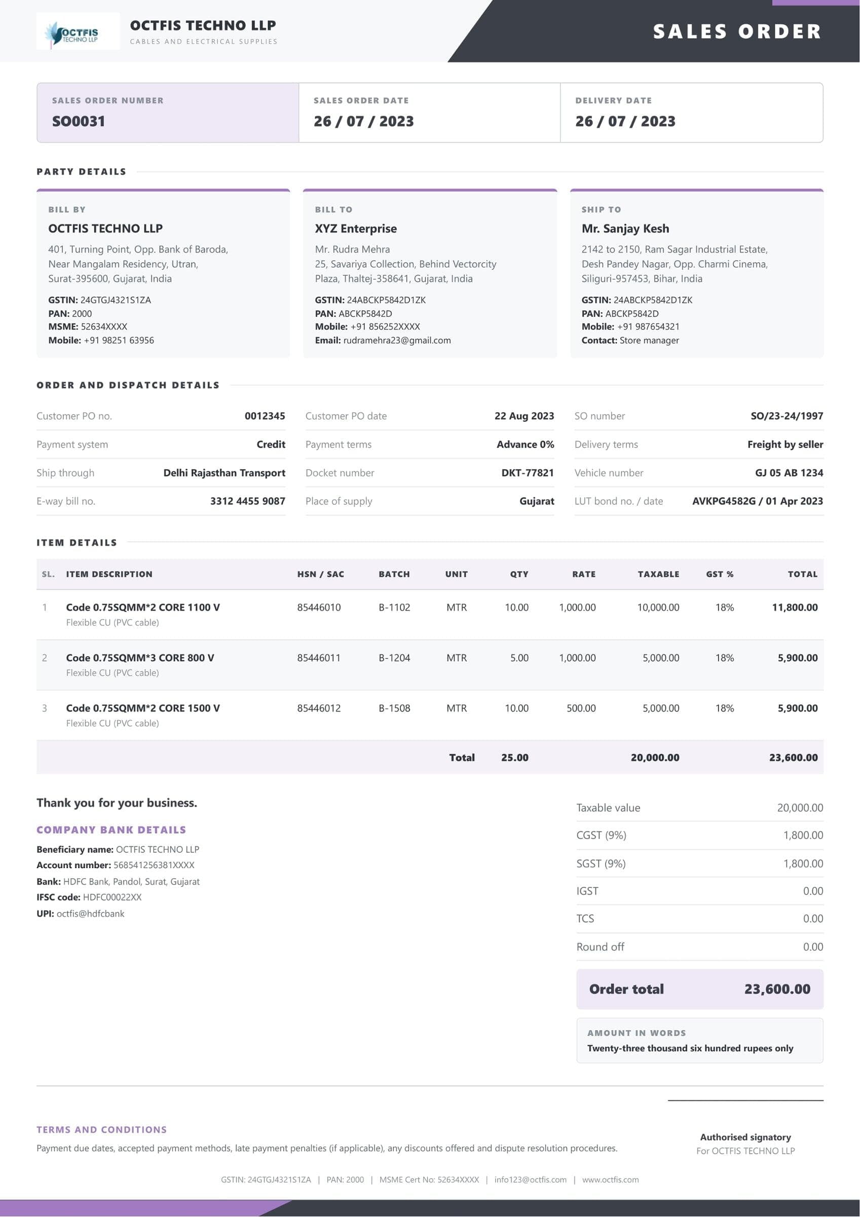Screen dimensions: 860x1217
Task: Click 'Round off' summary row label
Action: [600, 947]
